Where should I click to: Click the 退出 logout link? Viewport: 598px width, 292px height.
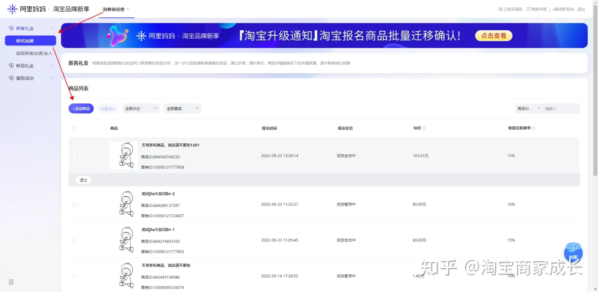581,9
